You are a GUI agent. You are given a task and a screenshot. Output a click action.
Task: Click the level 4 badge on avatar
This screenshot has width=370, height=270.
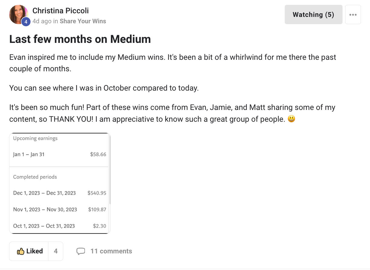click(26, 21)
